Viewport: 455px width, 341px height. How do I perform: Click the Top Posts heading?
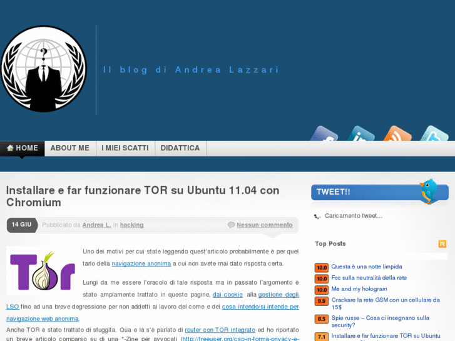coord(330,244)
